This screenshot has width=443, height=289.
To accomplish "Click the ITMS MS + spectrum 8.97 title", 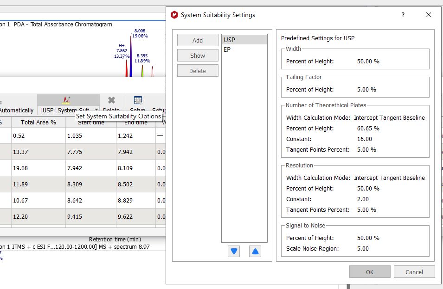I will click(x=75, y=247).
